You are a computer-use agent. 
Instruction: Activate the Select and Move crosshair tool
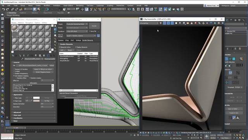click(x=83, y=9)
